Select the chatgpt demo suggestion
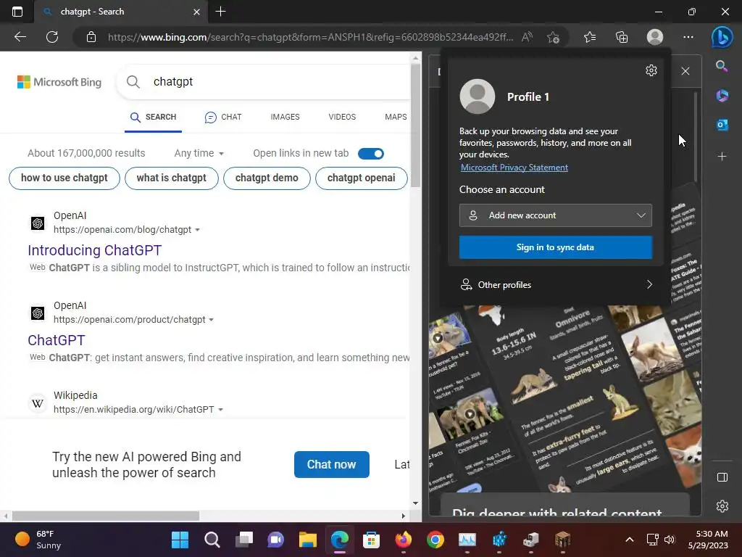Image resolution: width=742 pixels, height=557 pixels. (267, 178)
